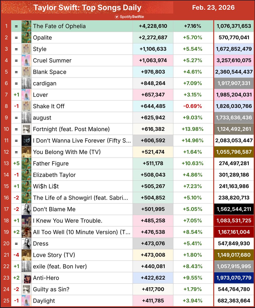The height and width of the screenshot is (308, 255).
Task: Click the Fifty Shades cover beside I Don't Wanna Live Forever
Action: tap(26, 141)
